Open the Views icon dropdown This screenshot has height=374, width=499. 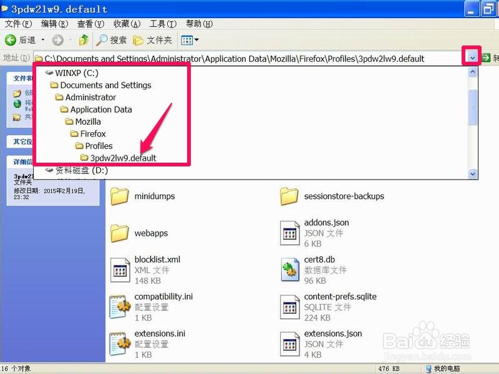coord(190,40)
